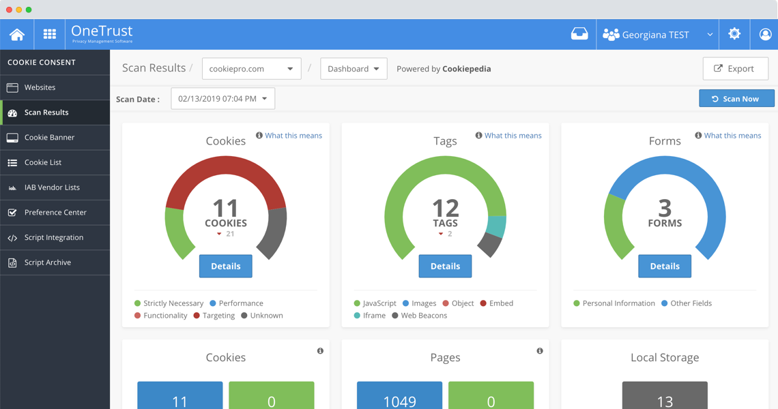Click Details button under Tags chart
The width and height of the screenshot is (778, 409).
445,267
